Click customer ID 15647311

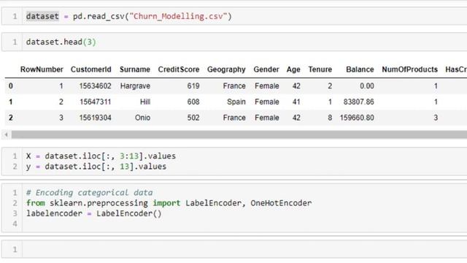coord(95,102)
